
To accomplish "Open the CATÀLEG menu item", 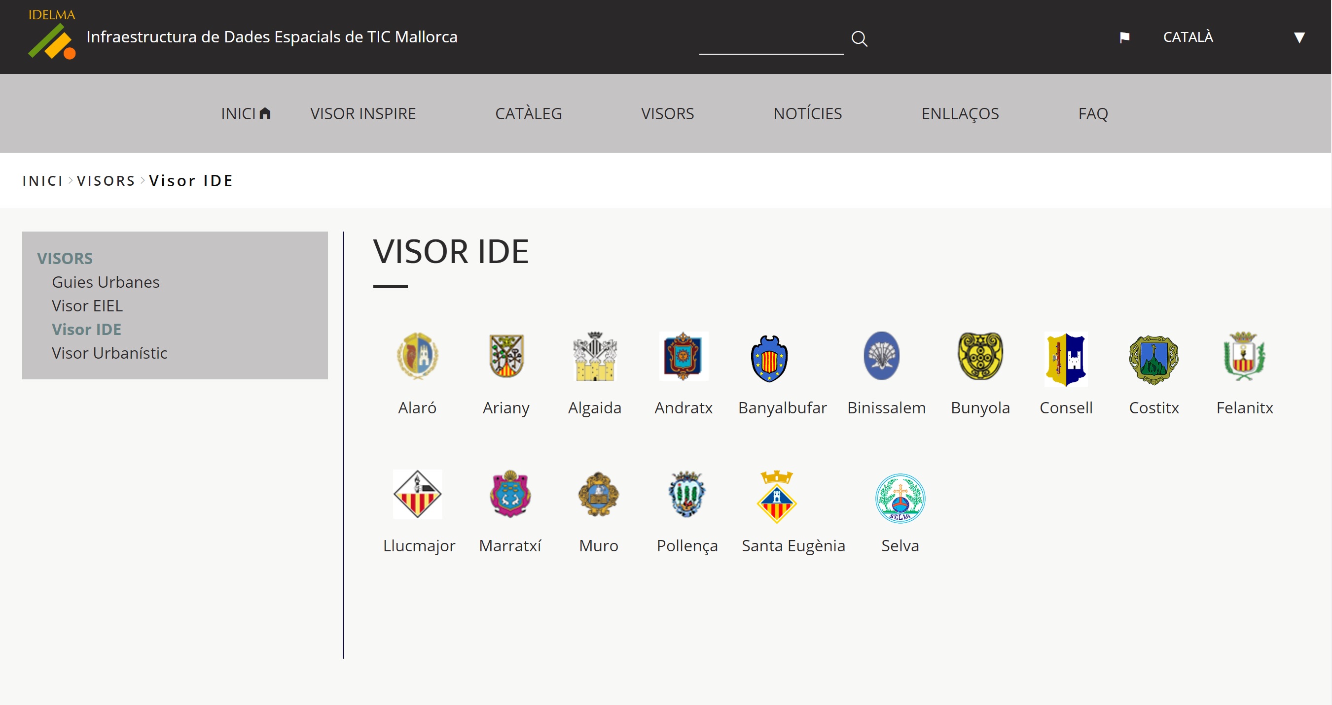I will pos(529,114).
